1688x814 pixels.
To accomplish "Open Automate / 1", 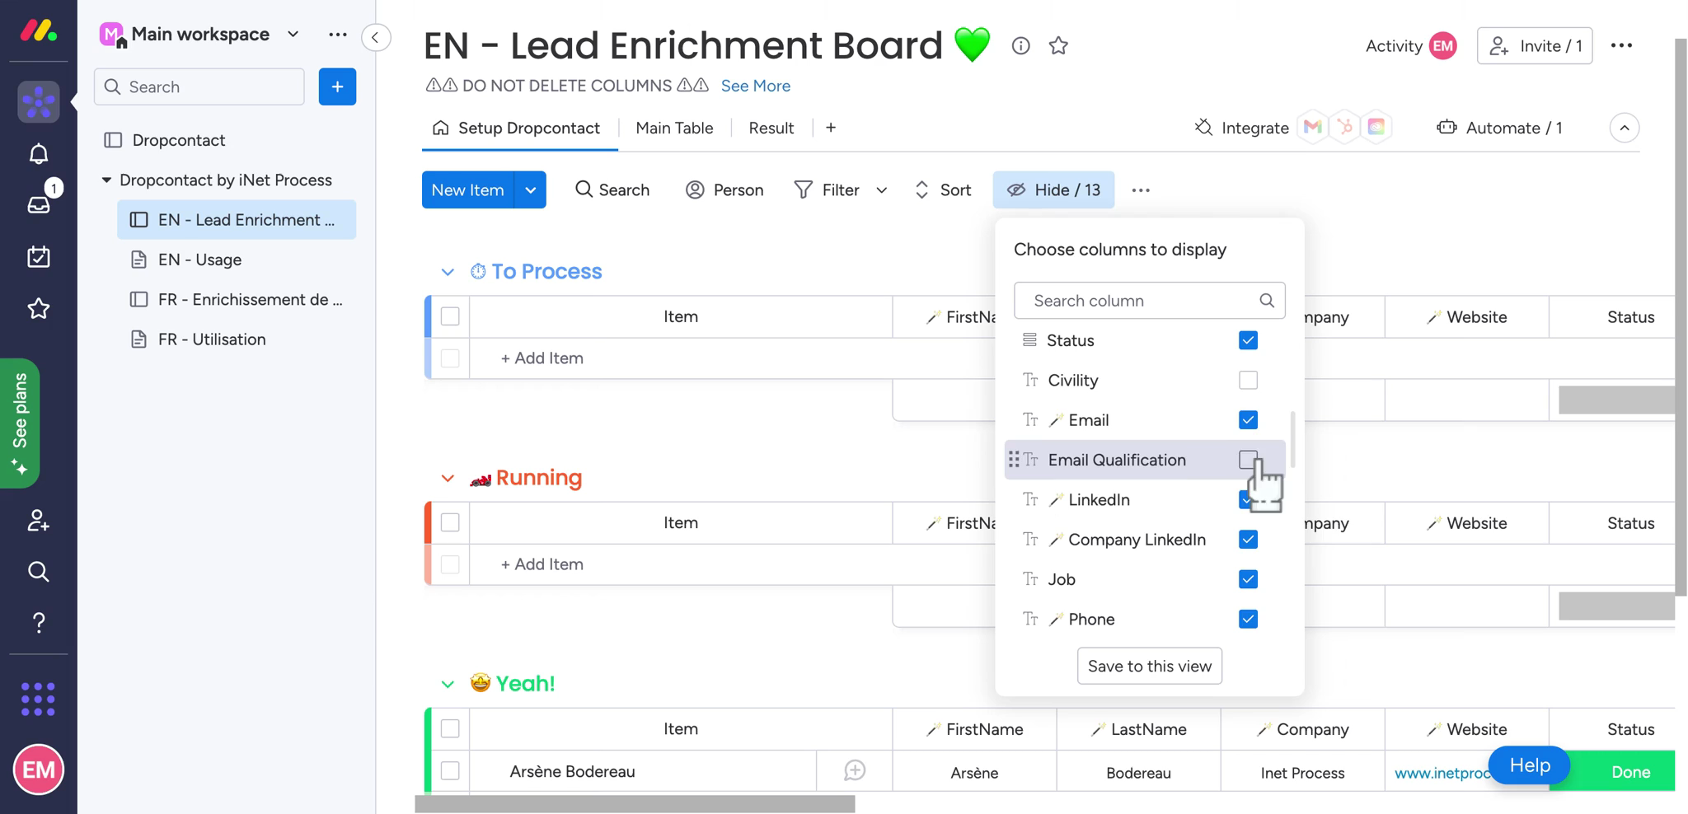I will (x=1499, y=128).
